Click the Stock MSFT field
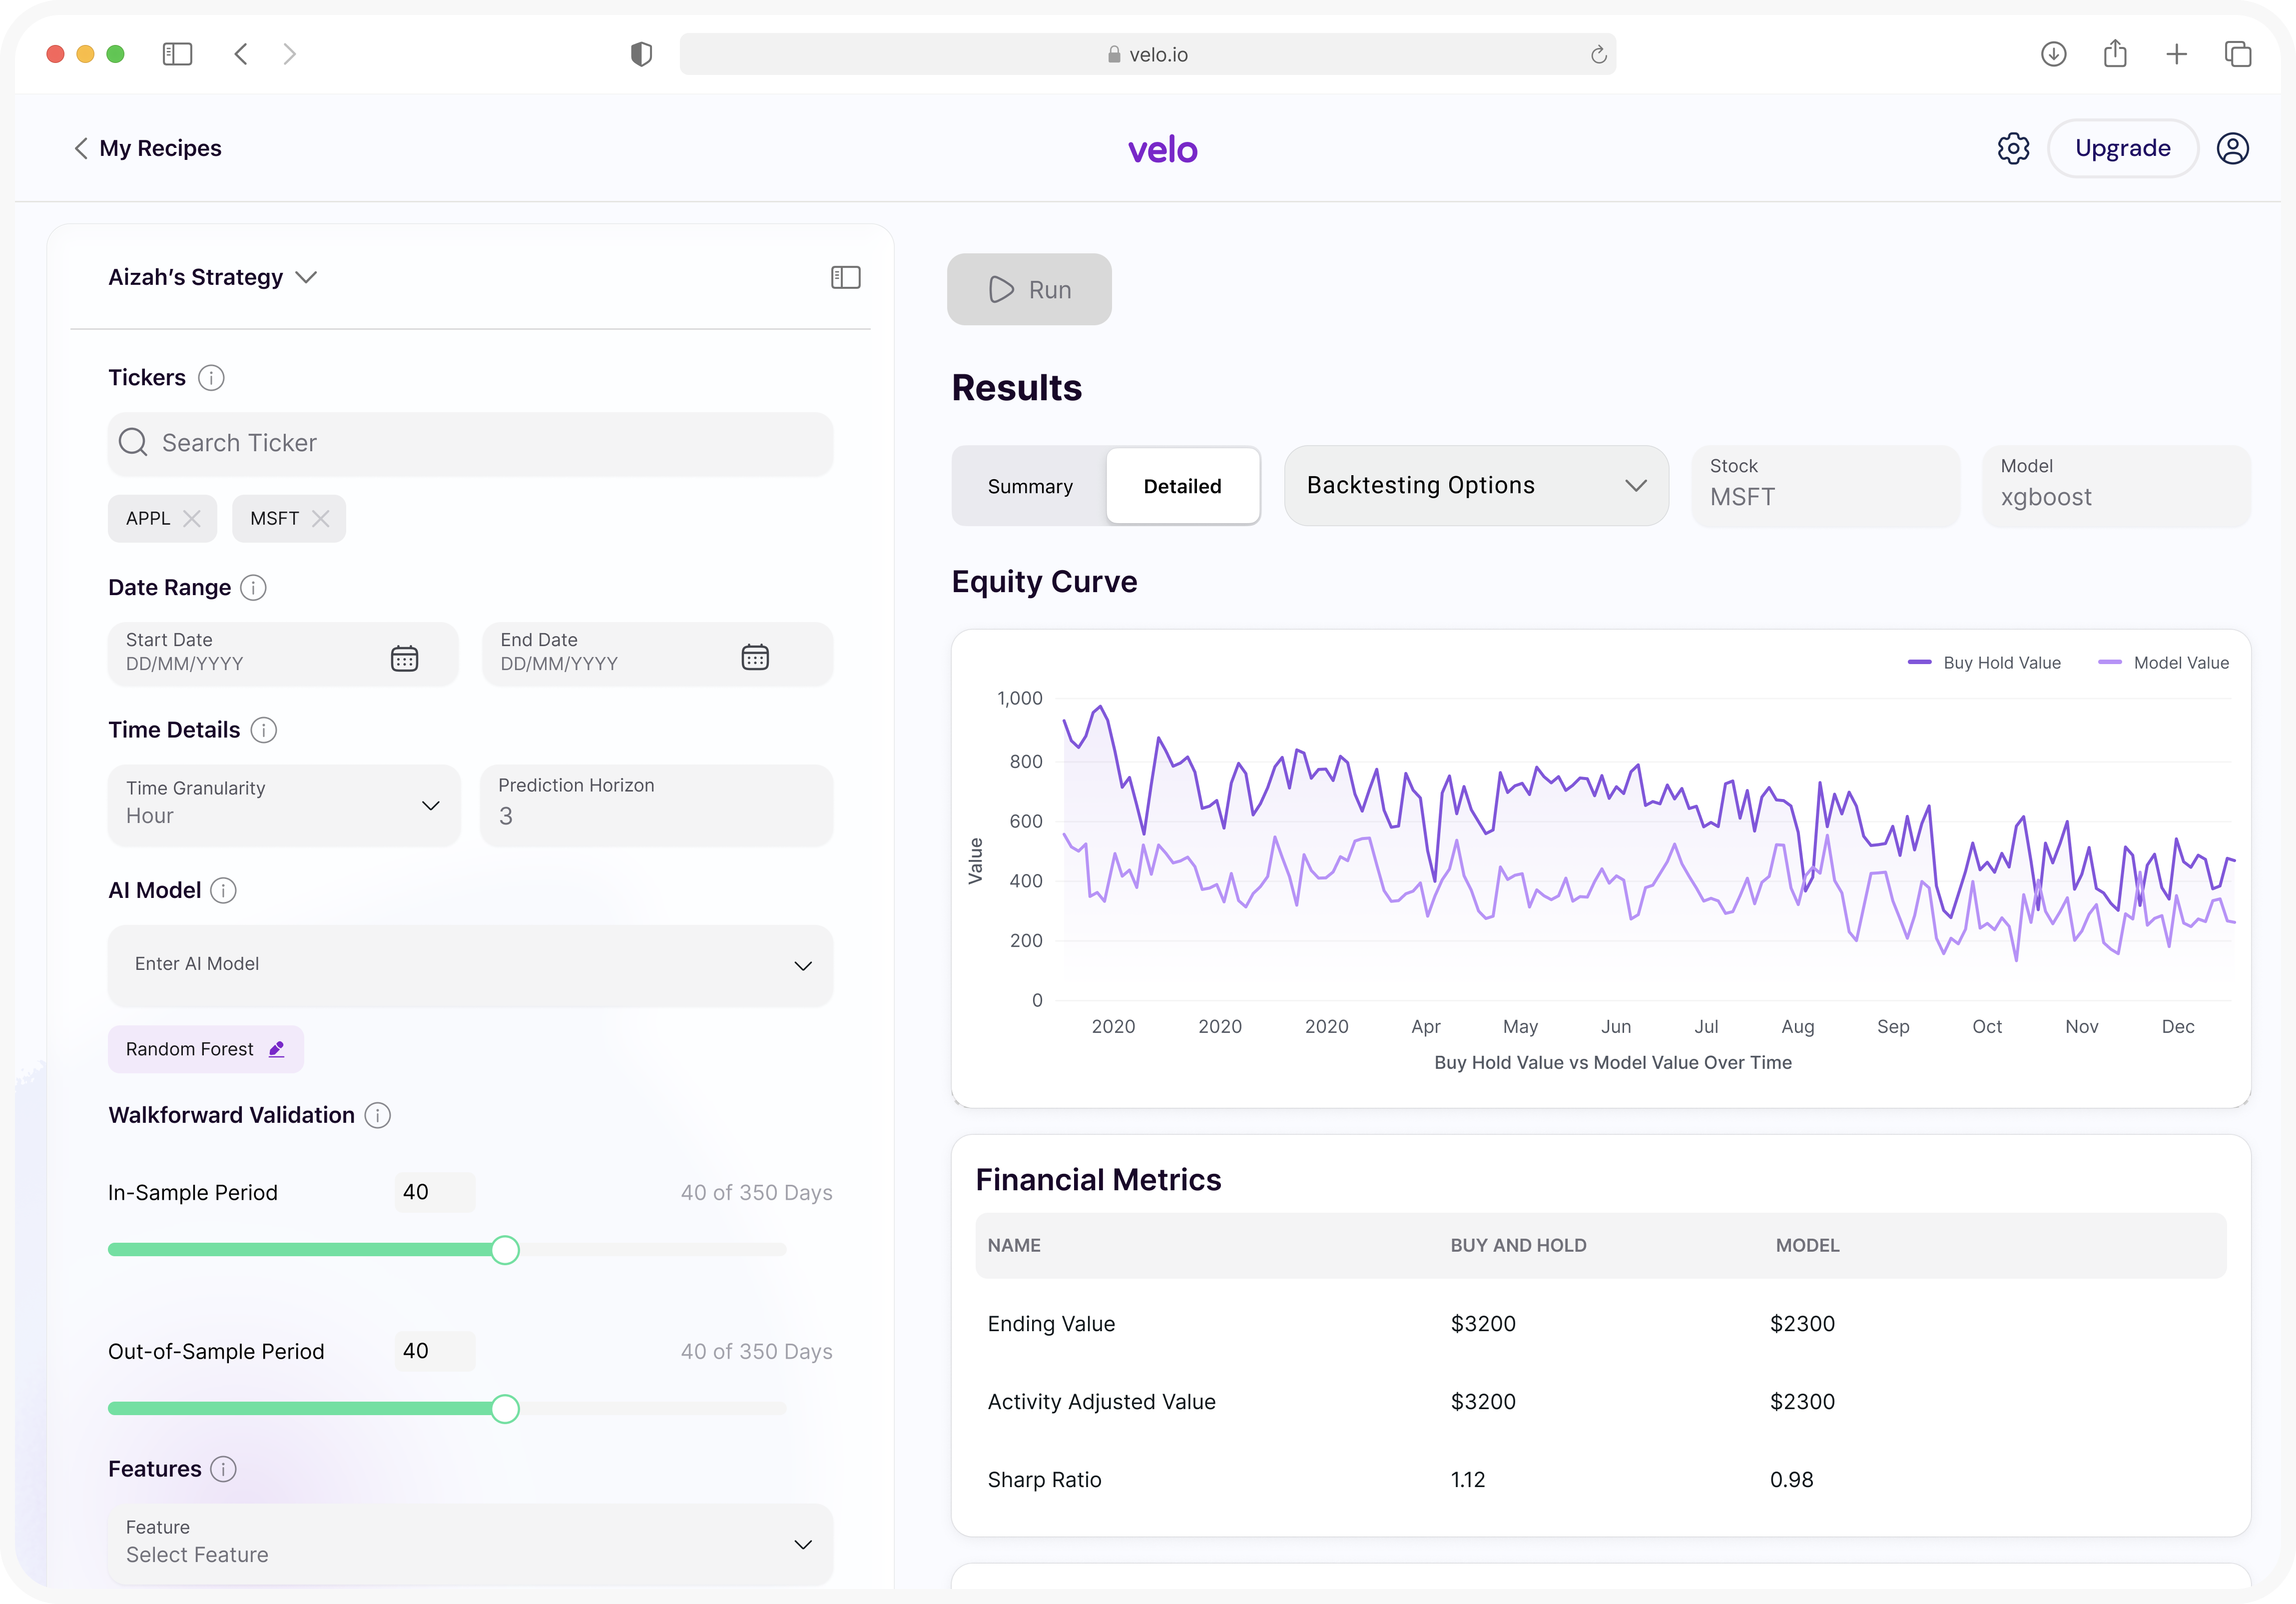Viewport: 2296px width, 1604px height. [1825, 486]
